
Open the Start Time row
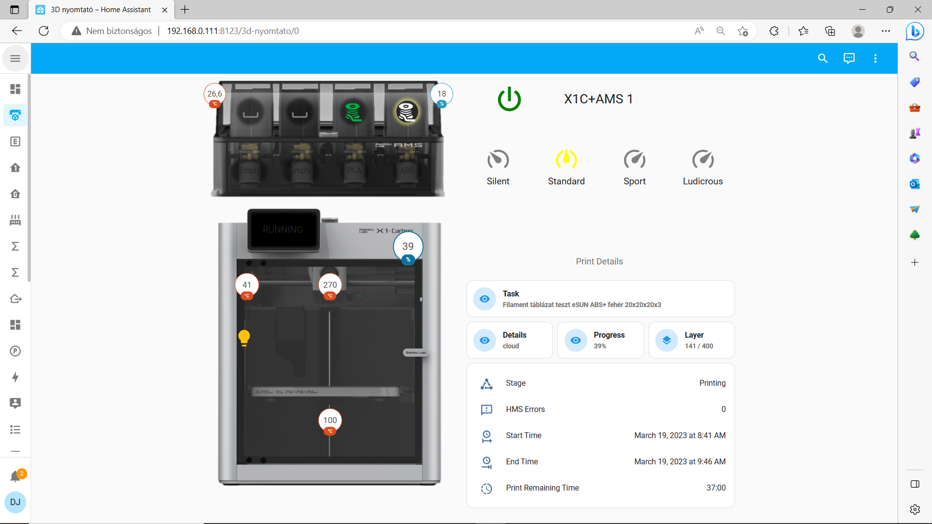click(600, 436)
